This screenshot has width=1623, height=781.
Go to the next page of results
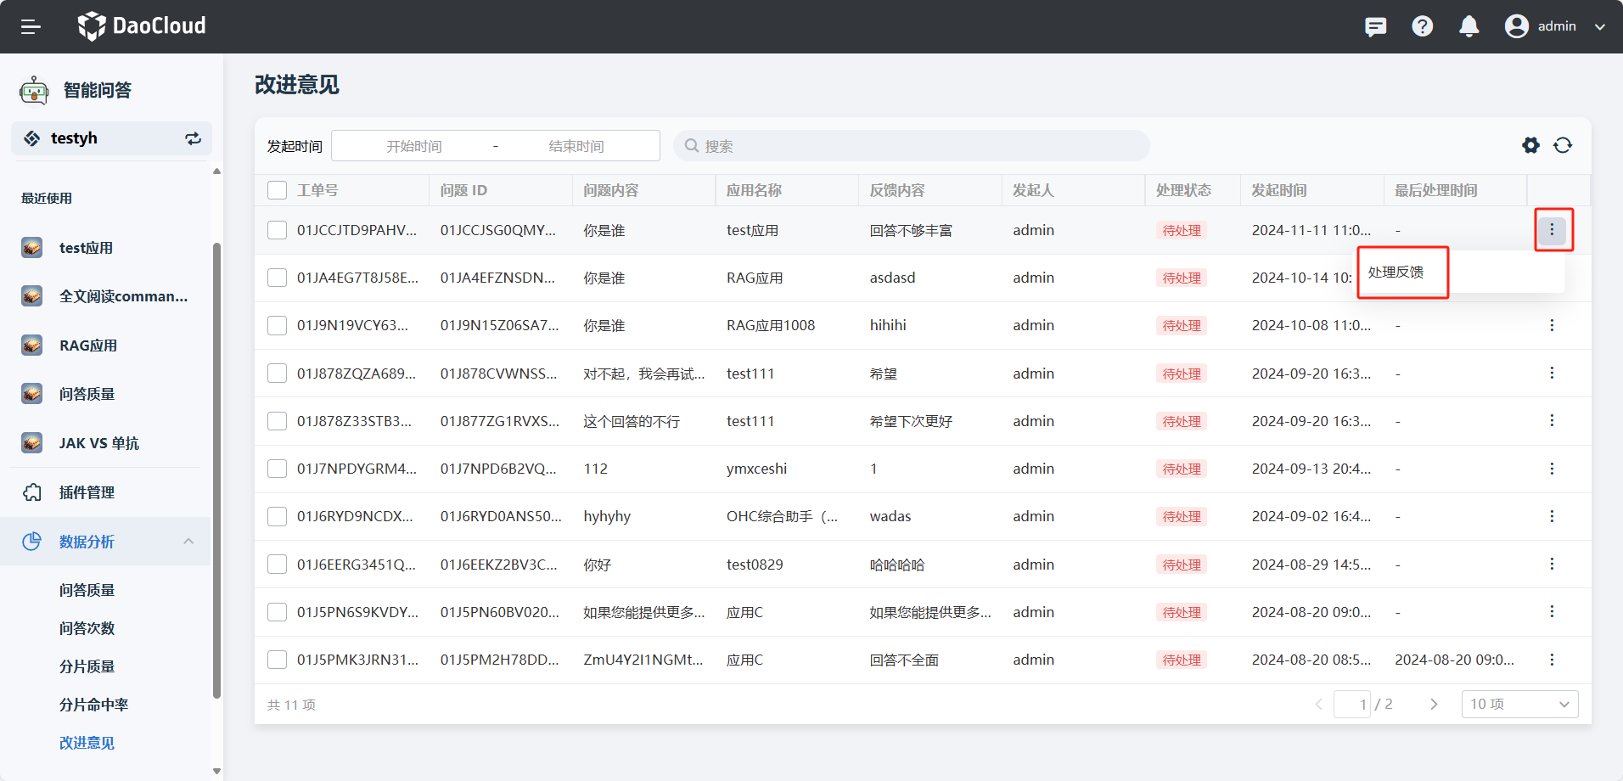(x=1434, y=704)
